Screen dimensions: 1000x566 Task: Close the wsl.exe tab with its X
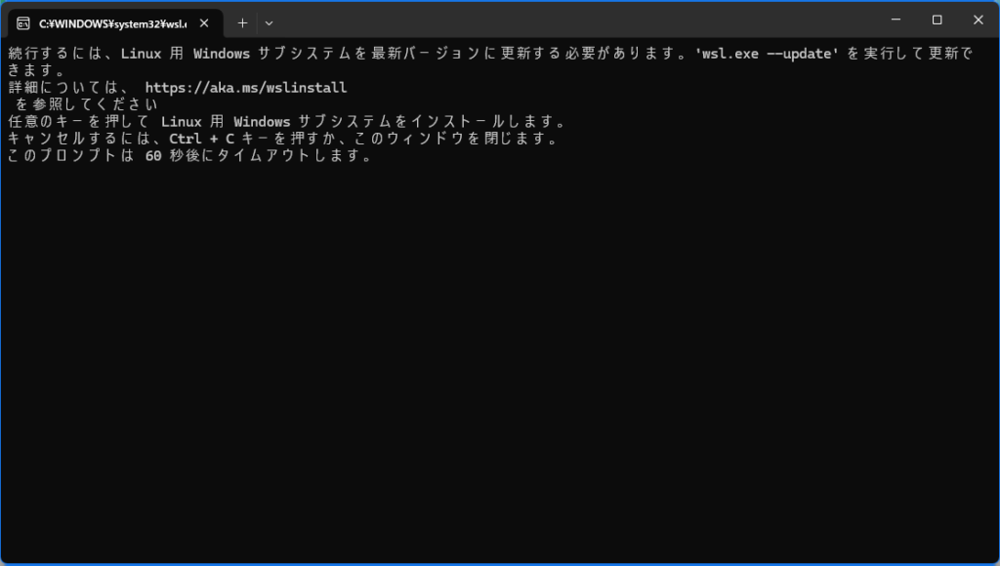203,22
